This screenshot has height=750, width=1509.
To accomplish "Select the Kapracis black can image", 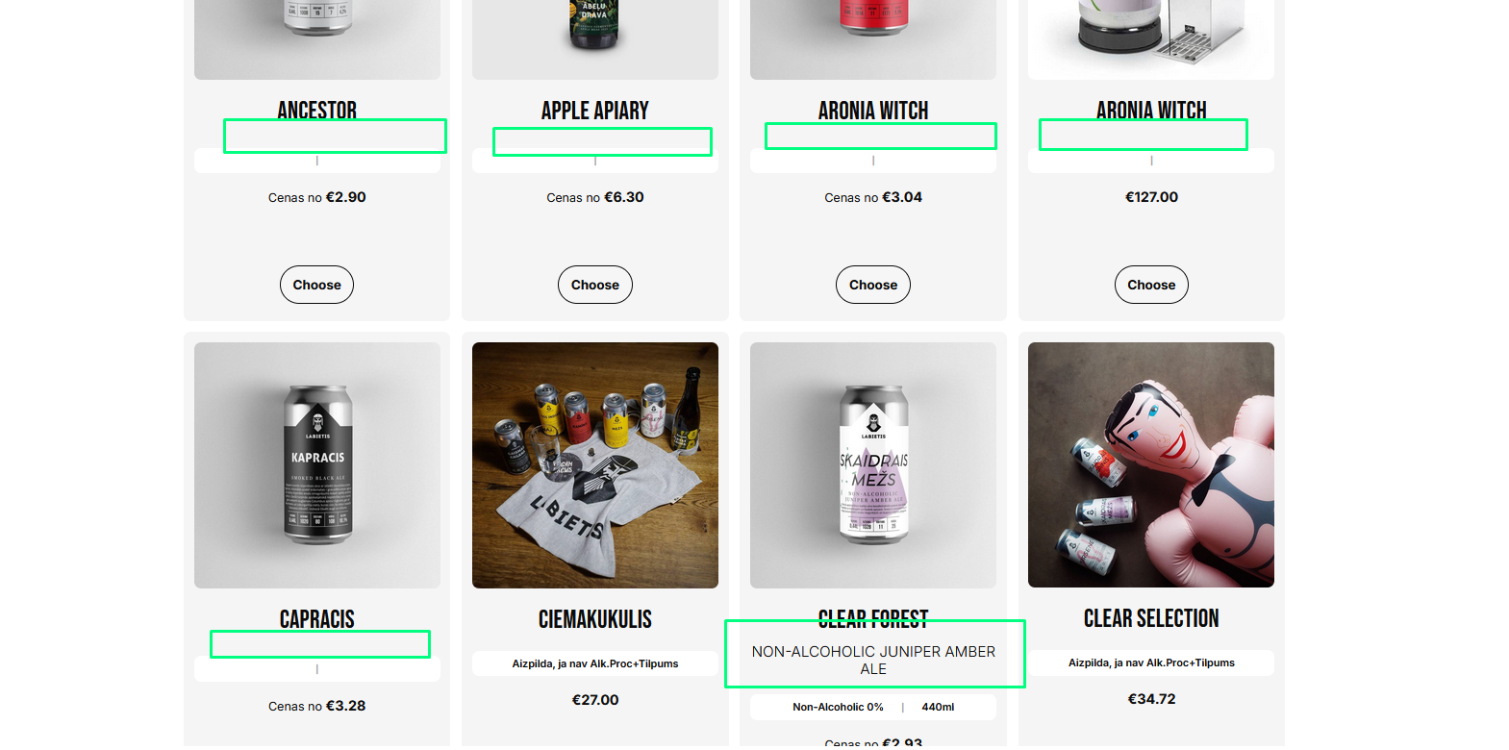I will 316,465.
